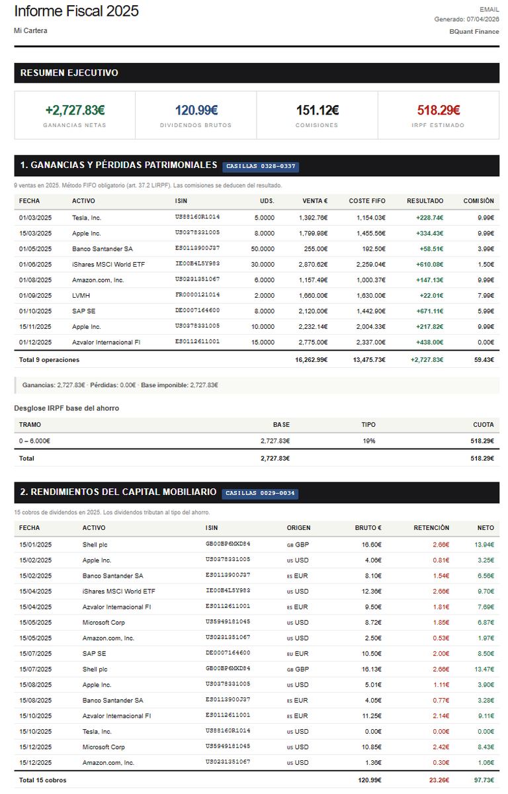Click total FIFO cost 13,475.73€
The height and width of the screenshot is (794, 508).
369,360
